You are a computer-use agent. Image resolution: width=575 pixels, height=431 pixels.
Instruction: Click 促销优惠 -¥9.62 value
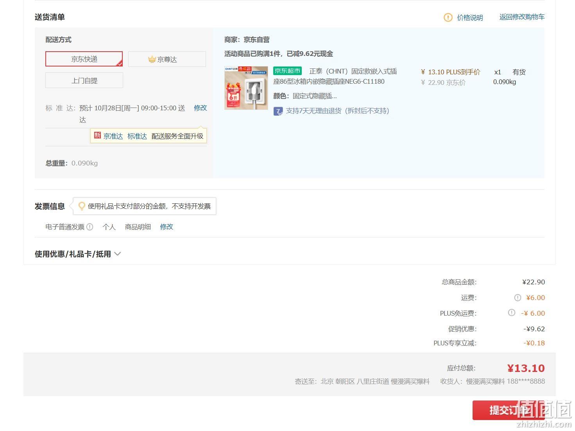(534, 329)
